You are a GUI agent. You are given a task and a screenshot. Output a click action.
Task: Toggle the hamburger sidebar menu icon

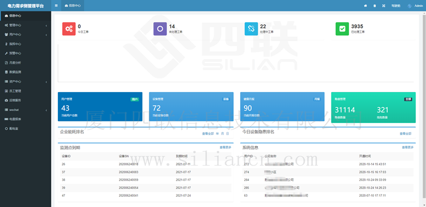click(x=56, y=5)
